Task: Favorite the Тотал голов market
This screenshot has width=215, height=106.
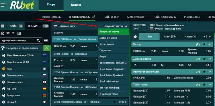Action: tap(204, 84)
